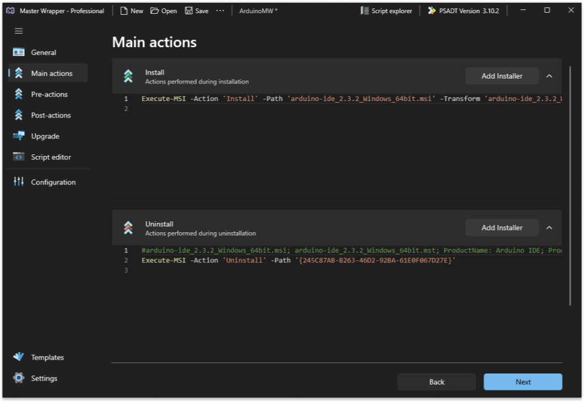Add Installer to Install section
The width and height of the screenshot is (584, 402).
[x=502, y=76]
